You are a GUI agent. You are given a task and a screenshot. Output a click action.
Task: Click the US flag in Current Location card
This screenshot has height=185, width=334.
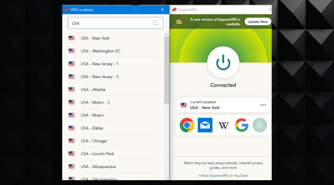(x=184, y=105)
